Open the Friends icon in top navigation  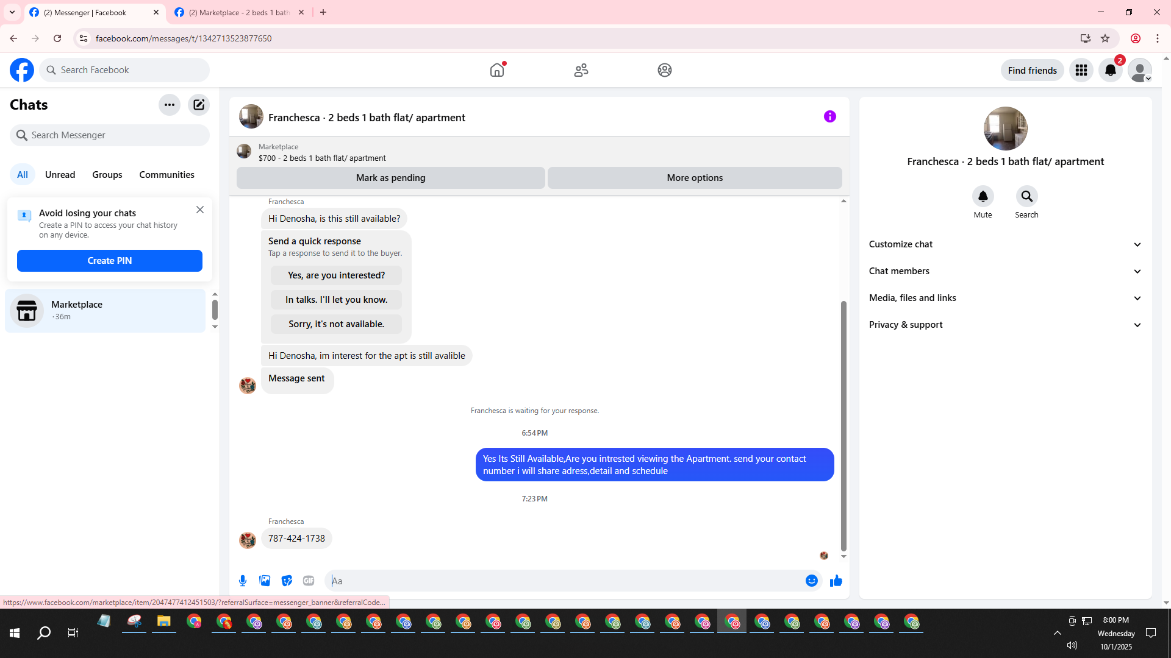(581, 70)
